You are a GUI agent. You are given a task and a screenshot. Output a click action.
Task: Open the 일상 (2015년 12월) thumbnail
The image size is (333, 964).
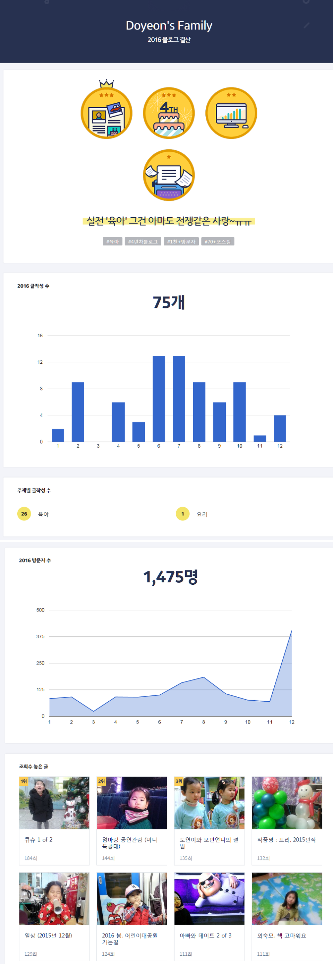tap(54, 898)
